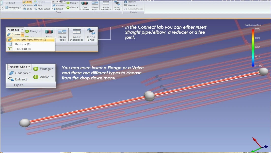Click the Apply Standards ribbon icon
Viewport: 271px width, 153px height.
click(106, 5)
